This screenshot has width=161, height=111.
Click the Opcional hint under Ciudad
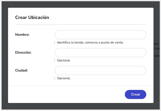tap(64, 78)
